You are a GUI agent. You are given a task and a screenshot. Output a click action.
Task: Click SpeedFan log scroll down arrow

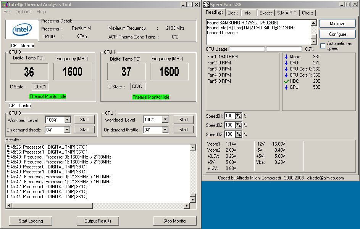[314, 41]
